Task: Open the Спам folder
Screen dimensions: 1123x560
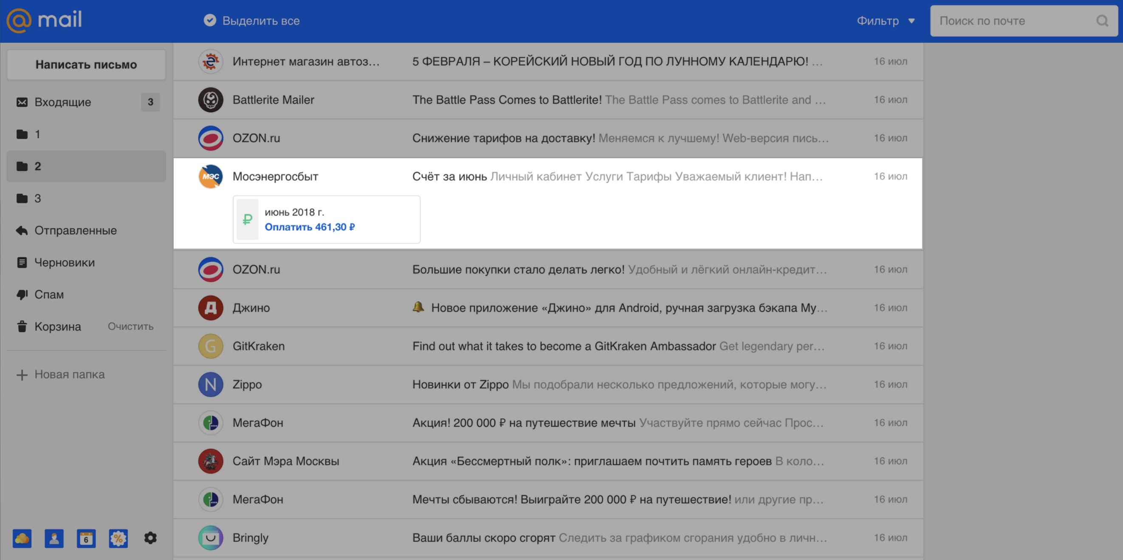Action: pos(86,295)
